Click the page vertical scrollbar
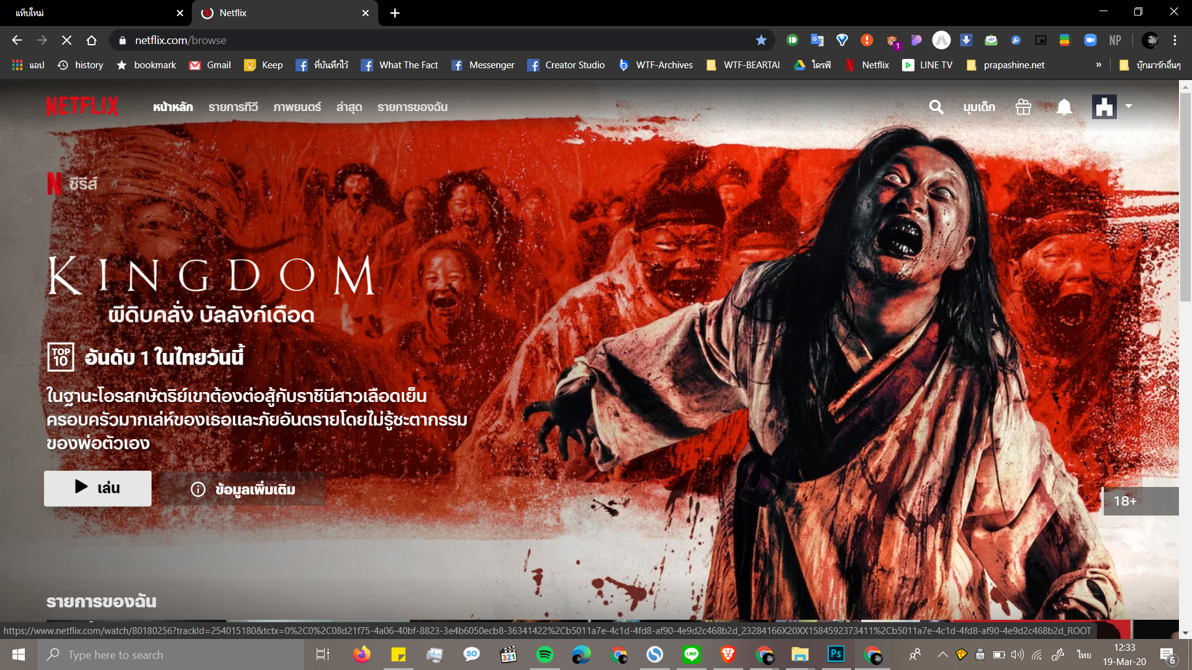This screenshot has height=670, width=1192. click(1185, 197)
